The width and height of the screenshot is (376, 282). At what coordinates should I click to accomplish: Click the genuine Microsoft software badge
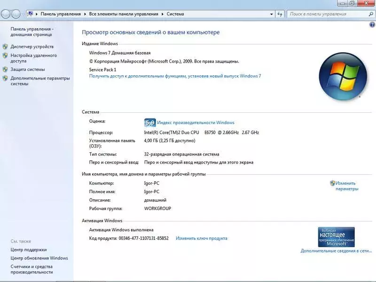pyautogui.click(x=336, y=237)
